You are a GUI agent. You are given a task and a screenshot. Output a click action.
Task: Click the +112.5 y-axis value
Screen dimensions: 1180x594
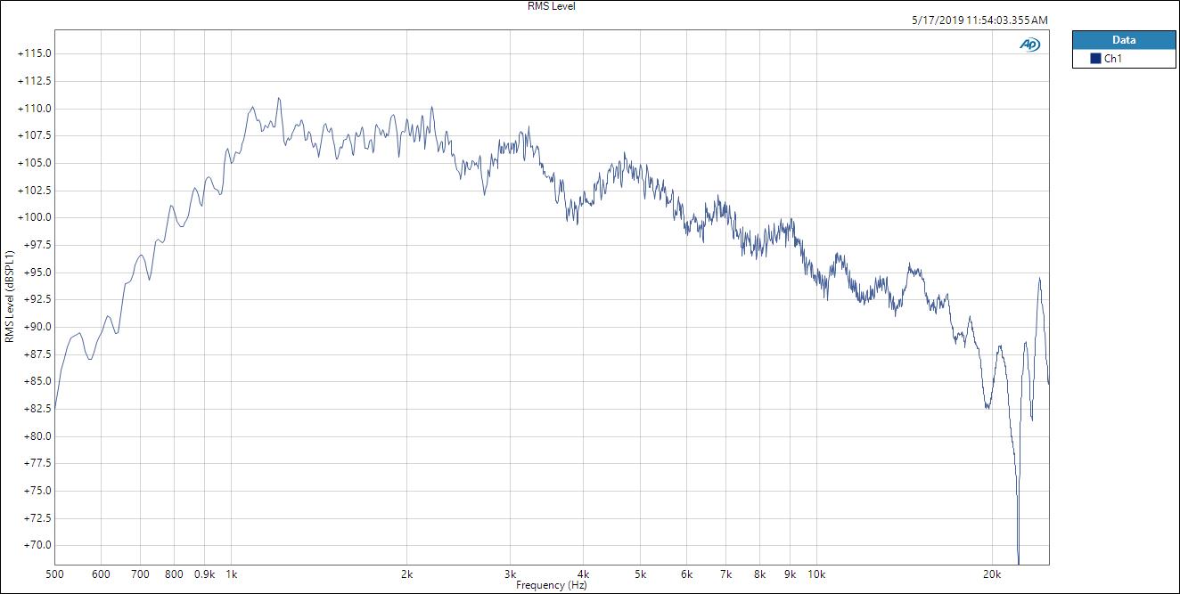[35, 81]
